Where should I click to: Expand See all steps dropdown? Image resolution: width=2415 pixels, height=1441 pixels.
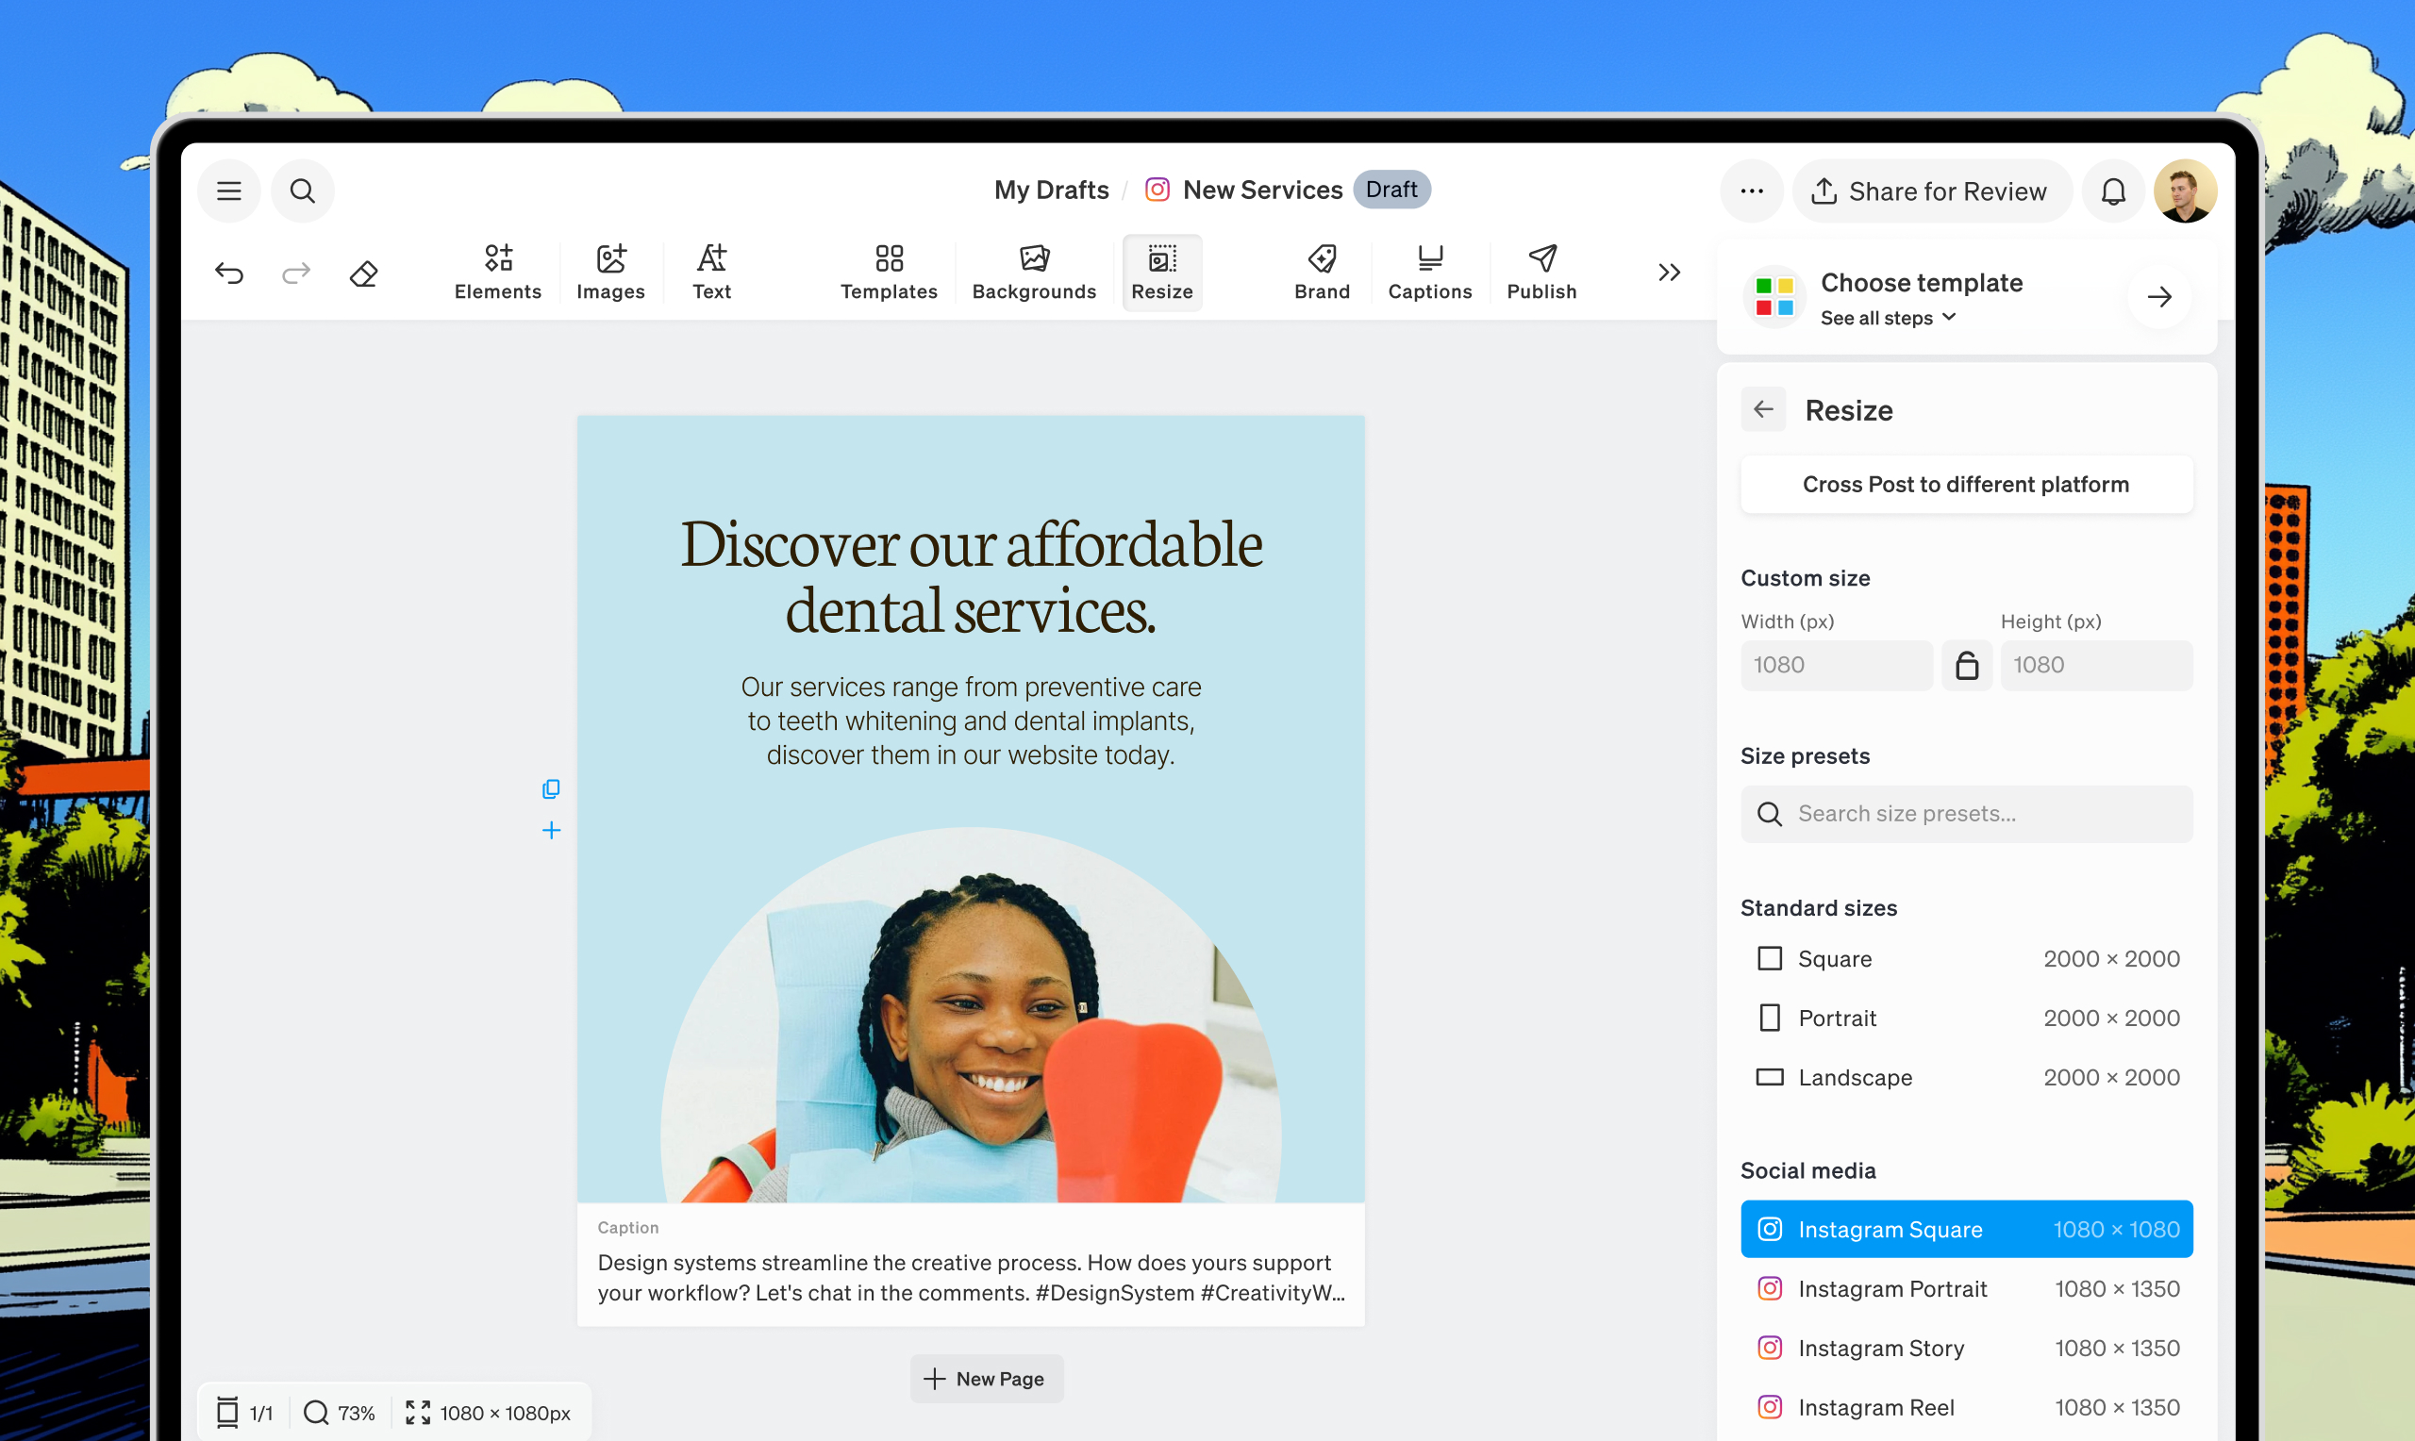coord(1888,319)
